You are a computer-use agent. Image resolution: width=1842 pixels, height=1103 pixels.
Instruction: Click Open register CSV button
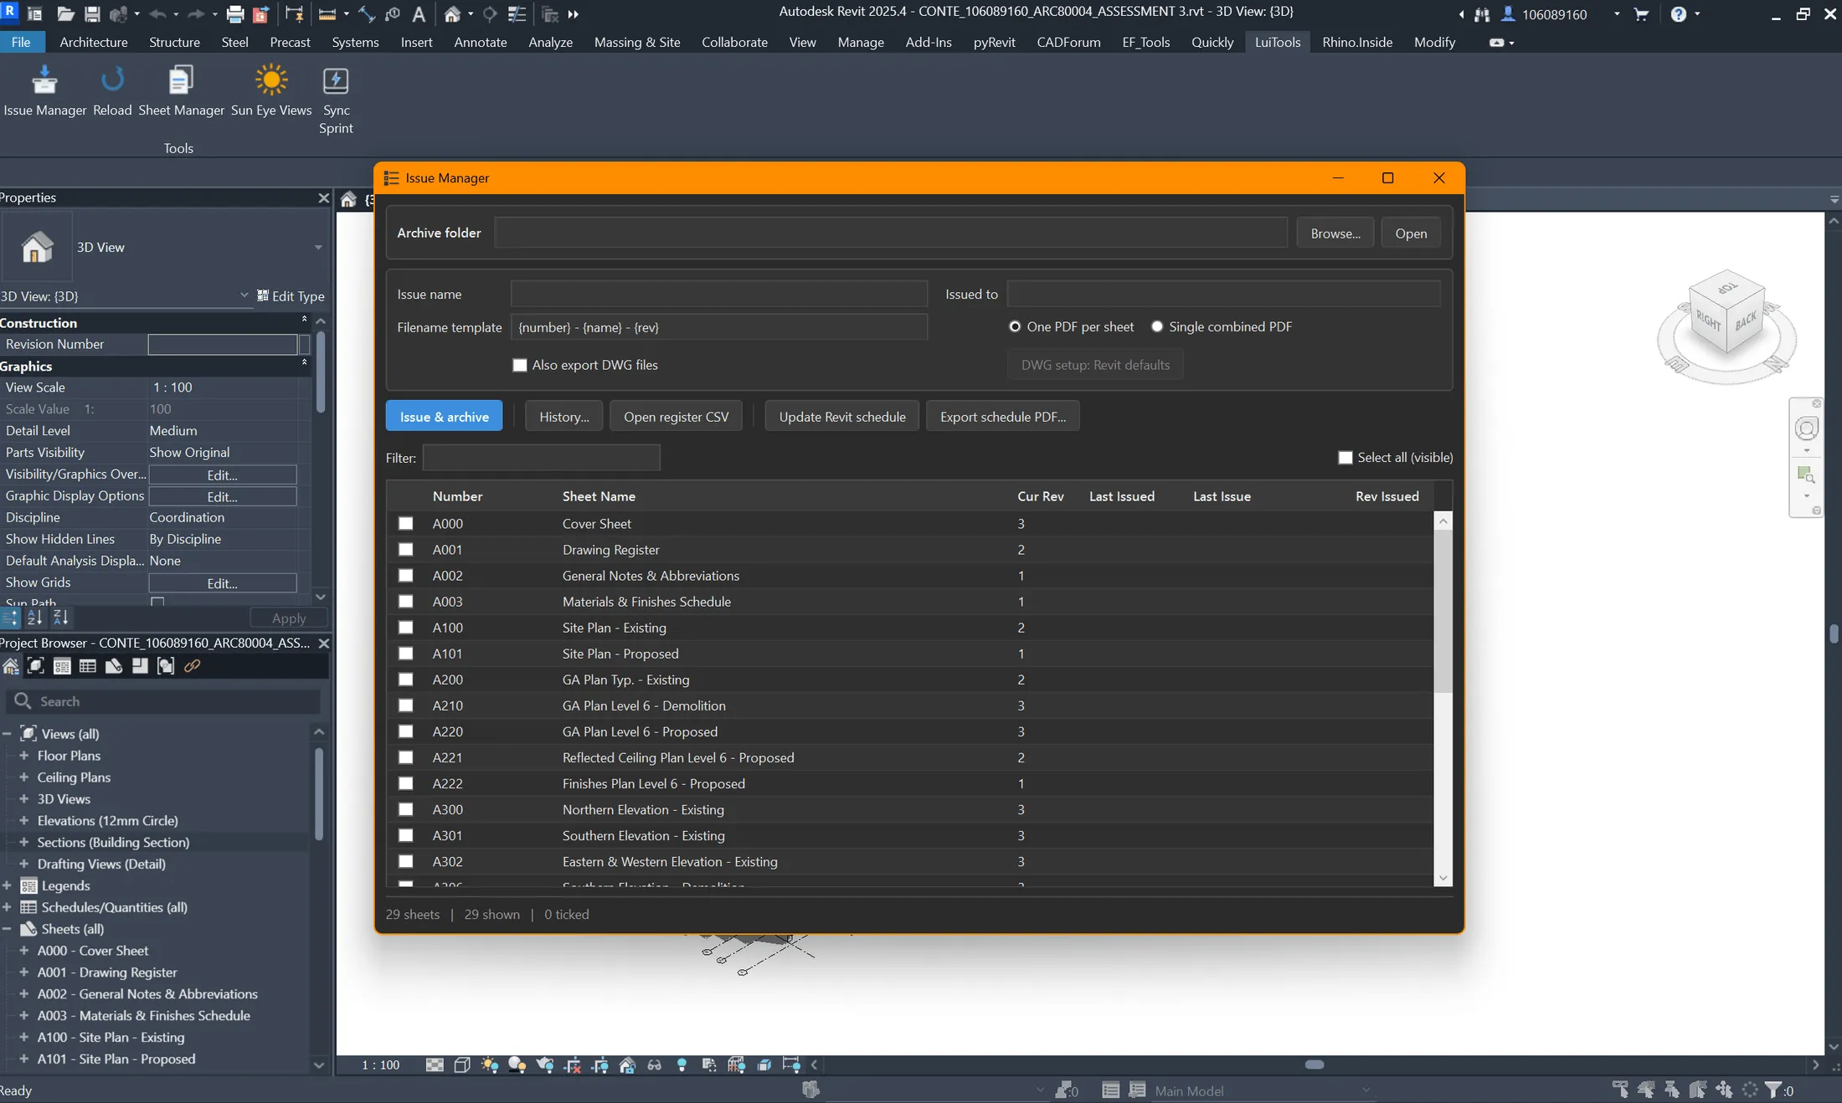676,416
